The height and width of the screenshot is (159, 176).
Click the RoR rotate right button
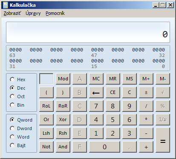[x=63, y=106]
